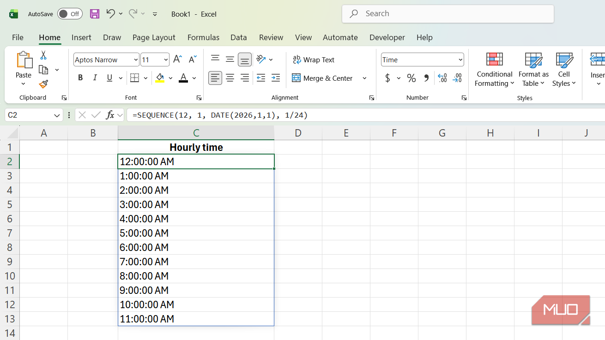Toggle Underline formatting
Screen dimensions: 605x340
coord(109,78)
